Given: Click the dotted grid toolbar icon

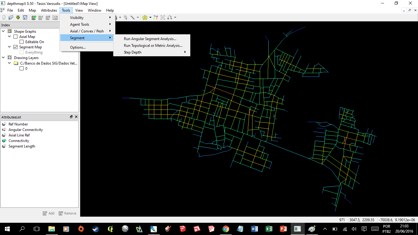Looking at the screenshot, I should coord(163,17).
